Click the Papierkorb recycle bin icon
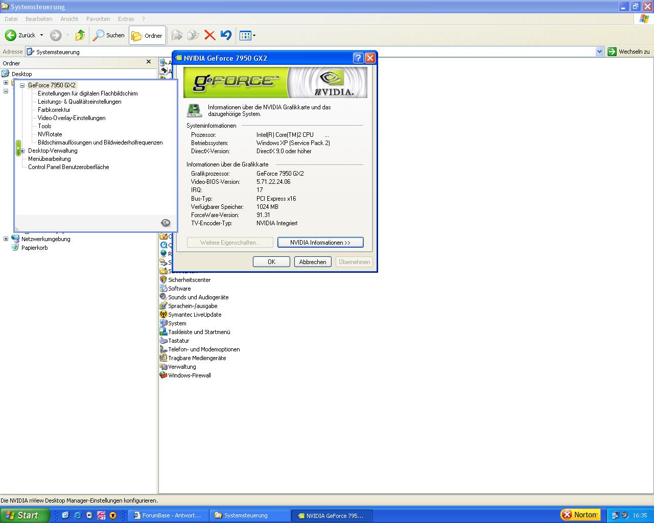Screen dimensions: 654x523 tap(15, 248)
